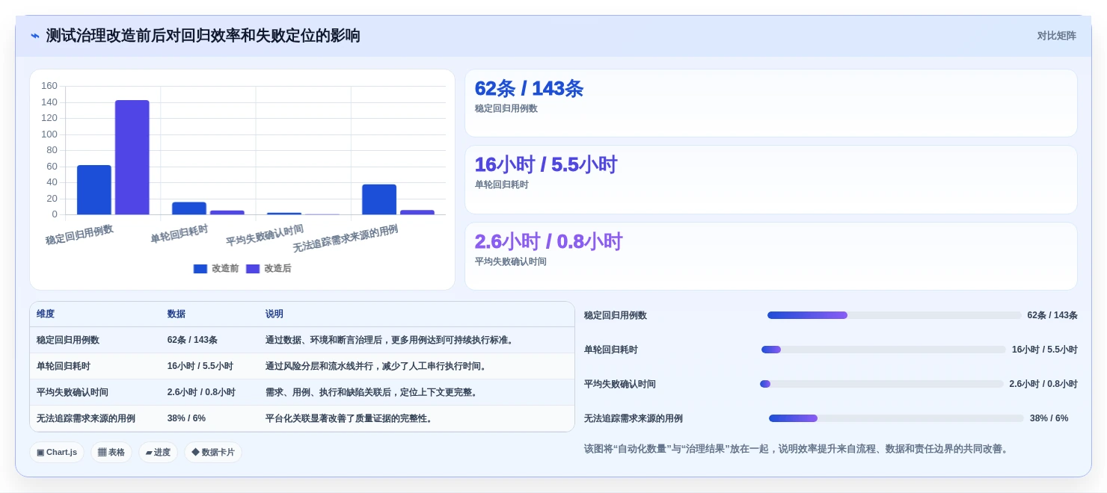Image resolution: width=1107 pixels, height=493 pixels.
Task: Click the 38% / 6% progress value label
Action: pos(1049,418)
